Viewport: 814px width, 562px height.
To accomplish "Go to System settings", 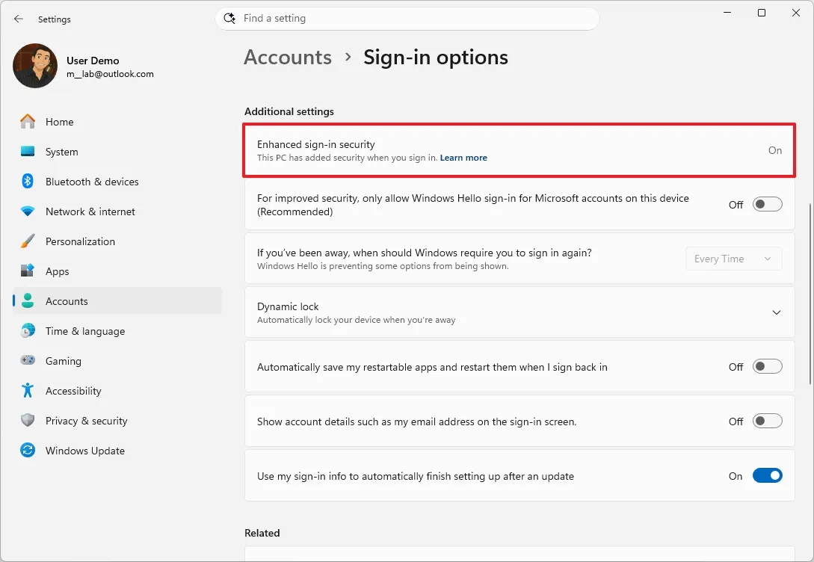I will (117, 152).
